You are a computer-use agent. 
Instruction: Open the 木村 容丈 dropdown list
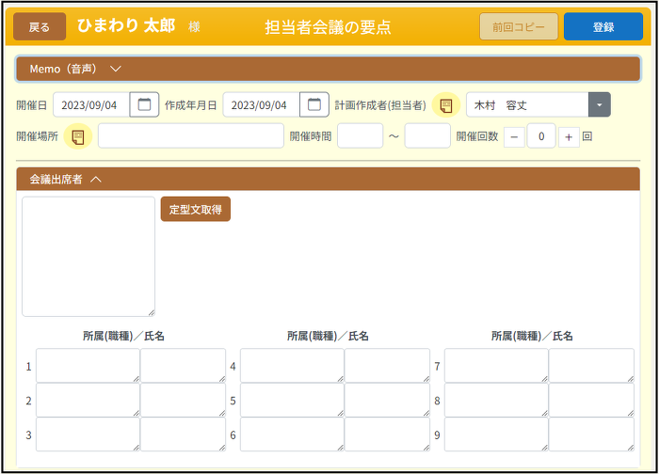(599, 105)
